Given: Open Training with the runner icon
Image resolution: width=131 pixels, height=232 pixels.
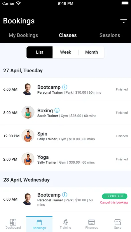Looking at the screenshot, I should (65, 224).
